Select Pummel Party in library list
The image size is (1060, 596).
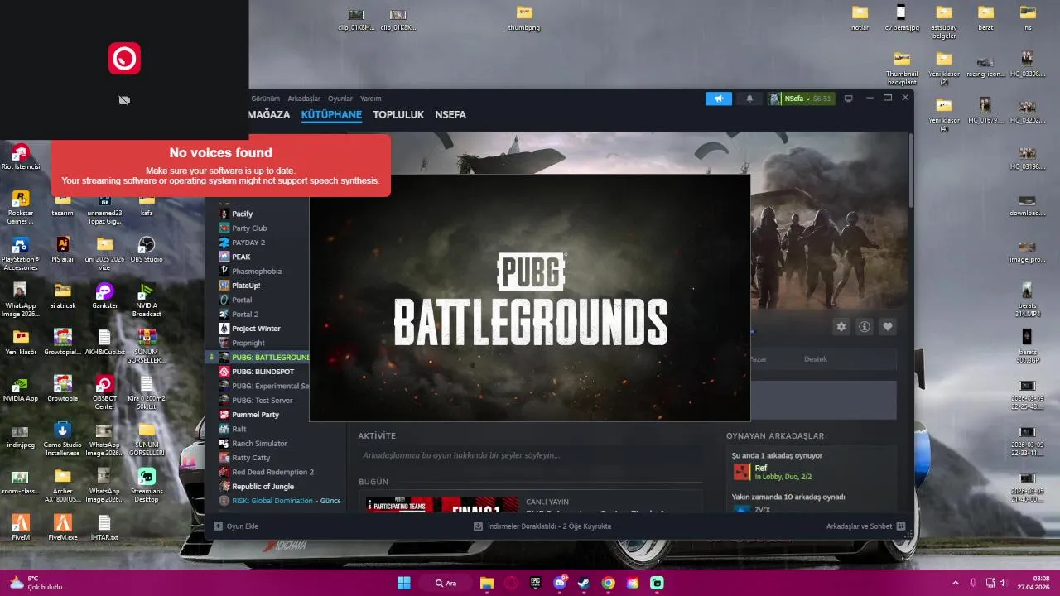(x=257, y=415)
